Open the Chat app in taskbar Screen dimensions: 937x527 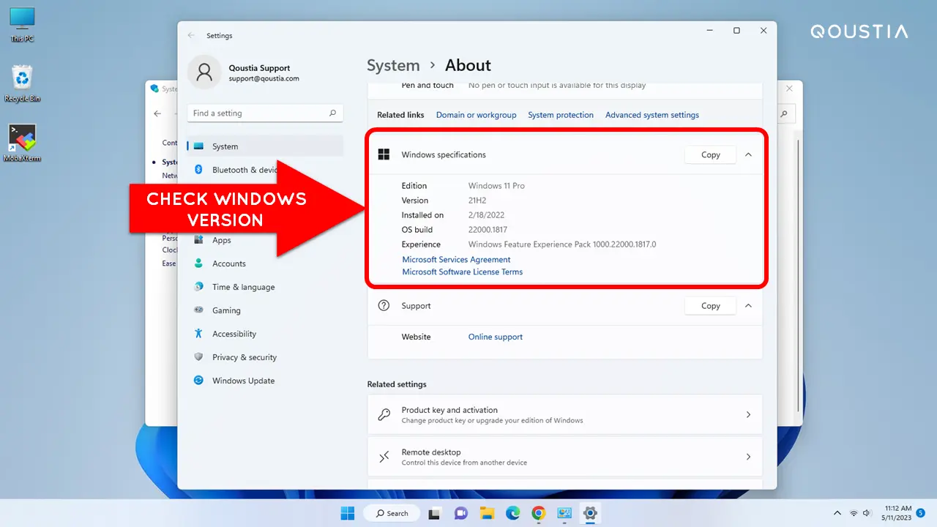[x=461, y=513]
